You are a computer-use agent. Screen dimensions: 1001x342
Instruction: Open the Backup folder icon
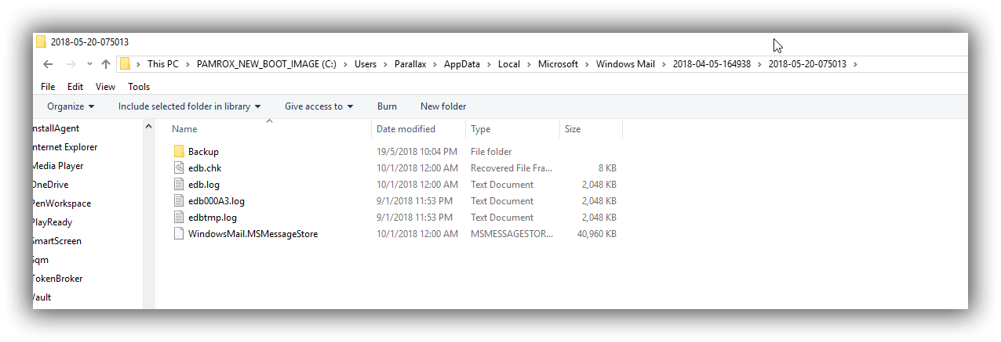click(x=179, y=151)
